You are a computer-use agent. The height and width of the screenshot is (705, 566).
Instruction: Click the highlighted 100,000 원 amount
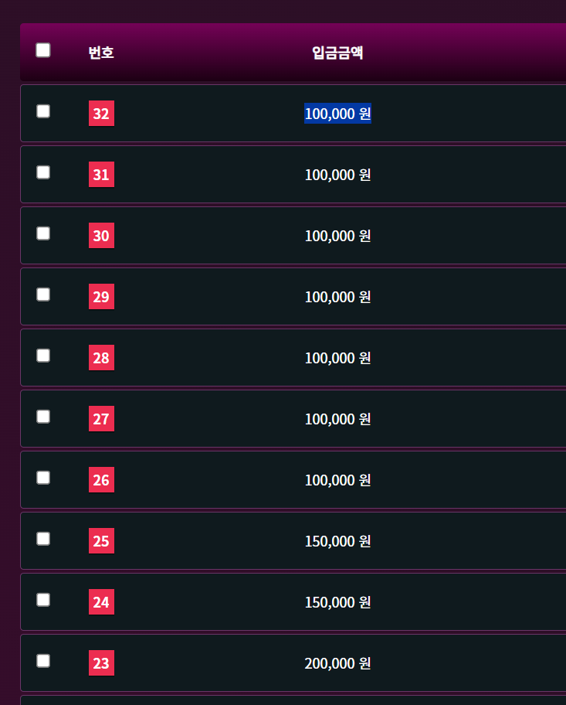337,114
